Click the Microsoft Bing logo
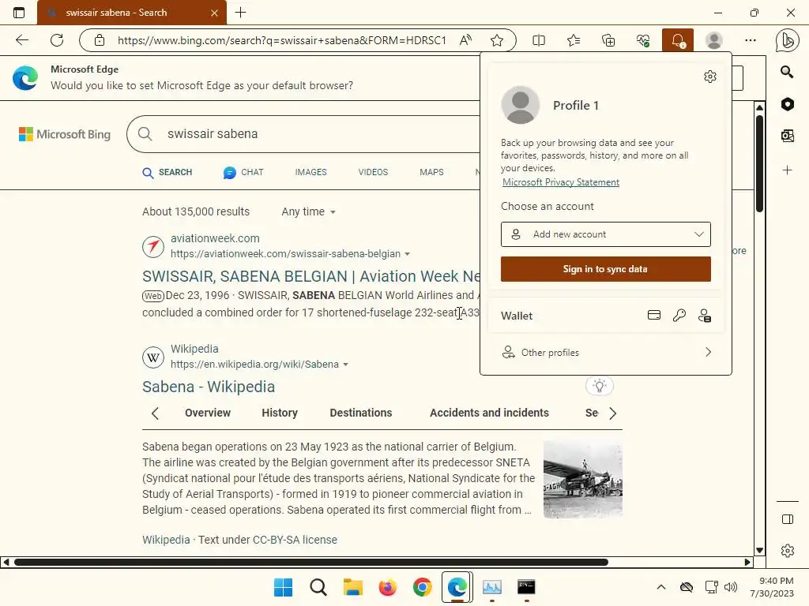This screenshot has width=809, height=606. (x=65, y=134)
